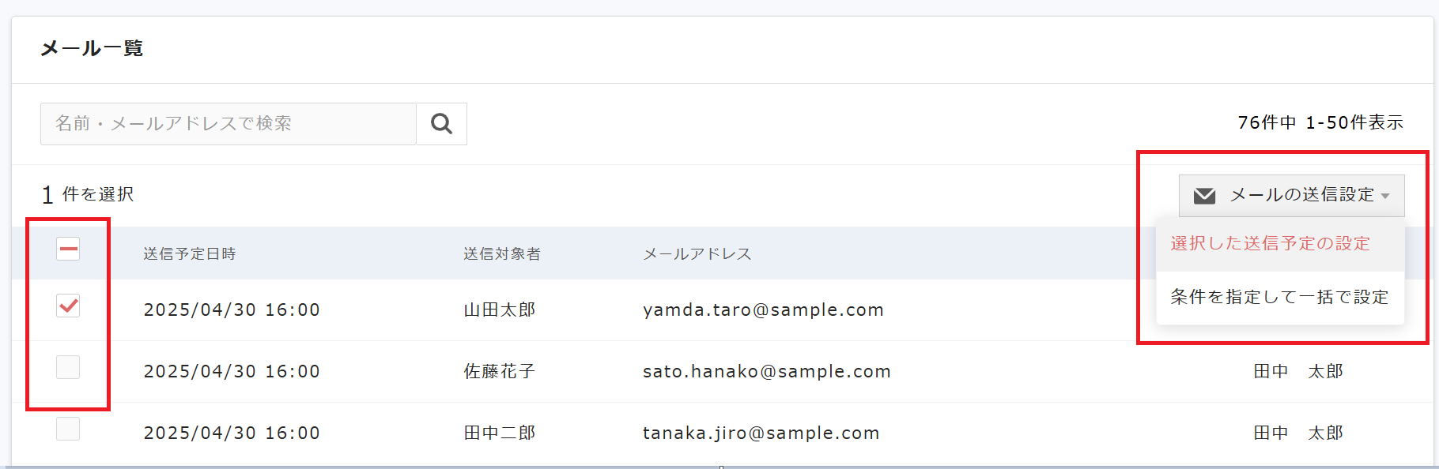
Task: Click the yamda.taro@sample.com address
Action: [x=763, y=310]
